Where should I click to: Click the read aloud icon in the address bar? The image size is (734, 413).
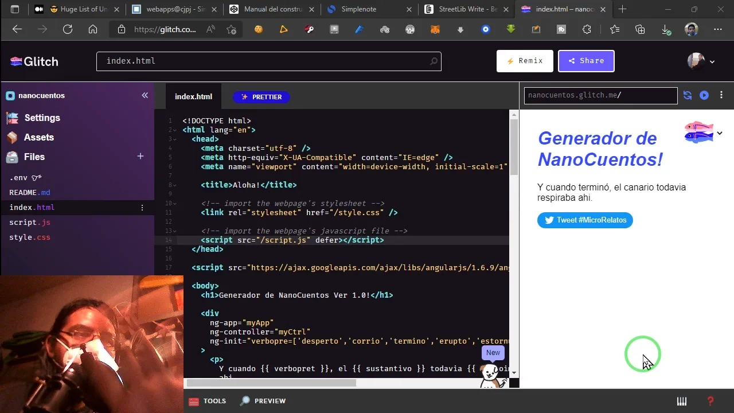210,30
